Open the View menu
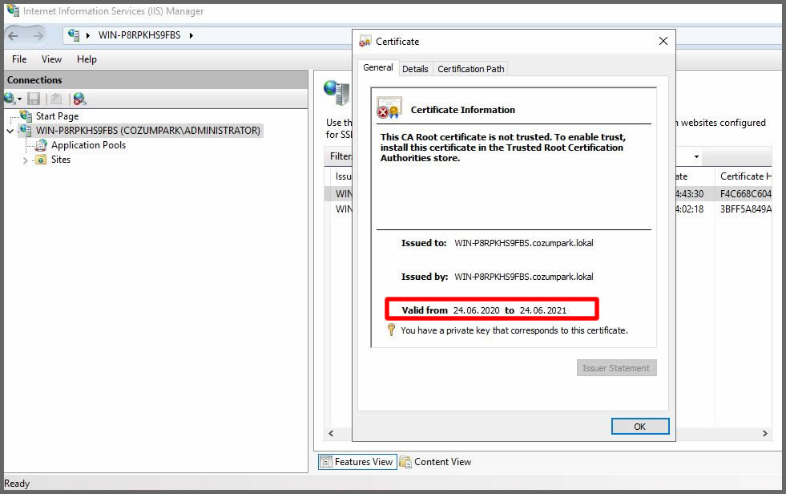 click(x=51, y=59)
